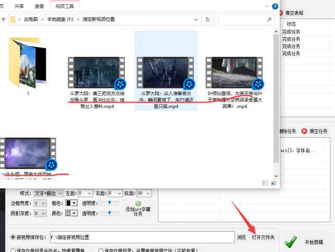This screenshot has width=335, height=252.
Task: Click 添加srt字幕任务 button
Action: click(138, 208)
